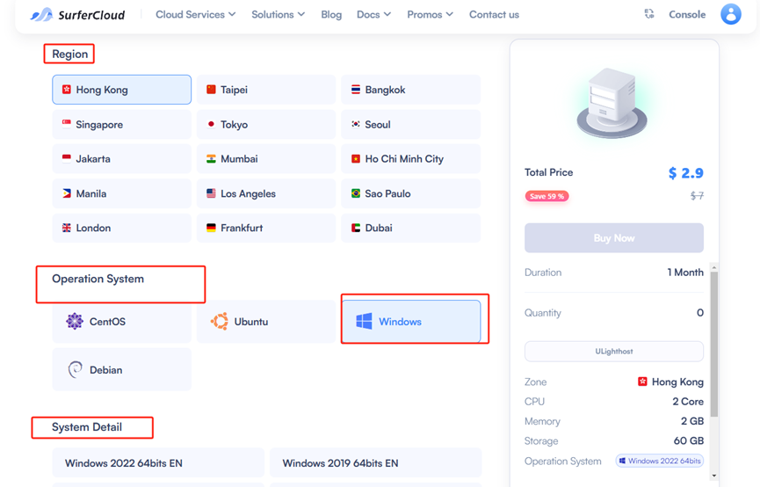This screenshot has width=760, height=487.
Task: Open the Promos dropdown menu
Action: [430, 15]
